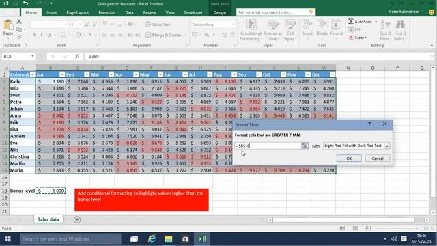Click the help question mark in Greater Than dialog
The width and height of the screenshot is (437, 246).
[x=369, y=124]
